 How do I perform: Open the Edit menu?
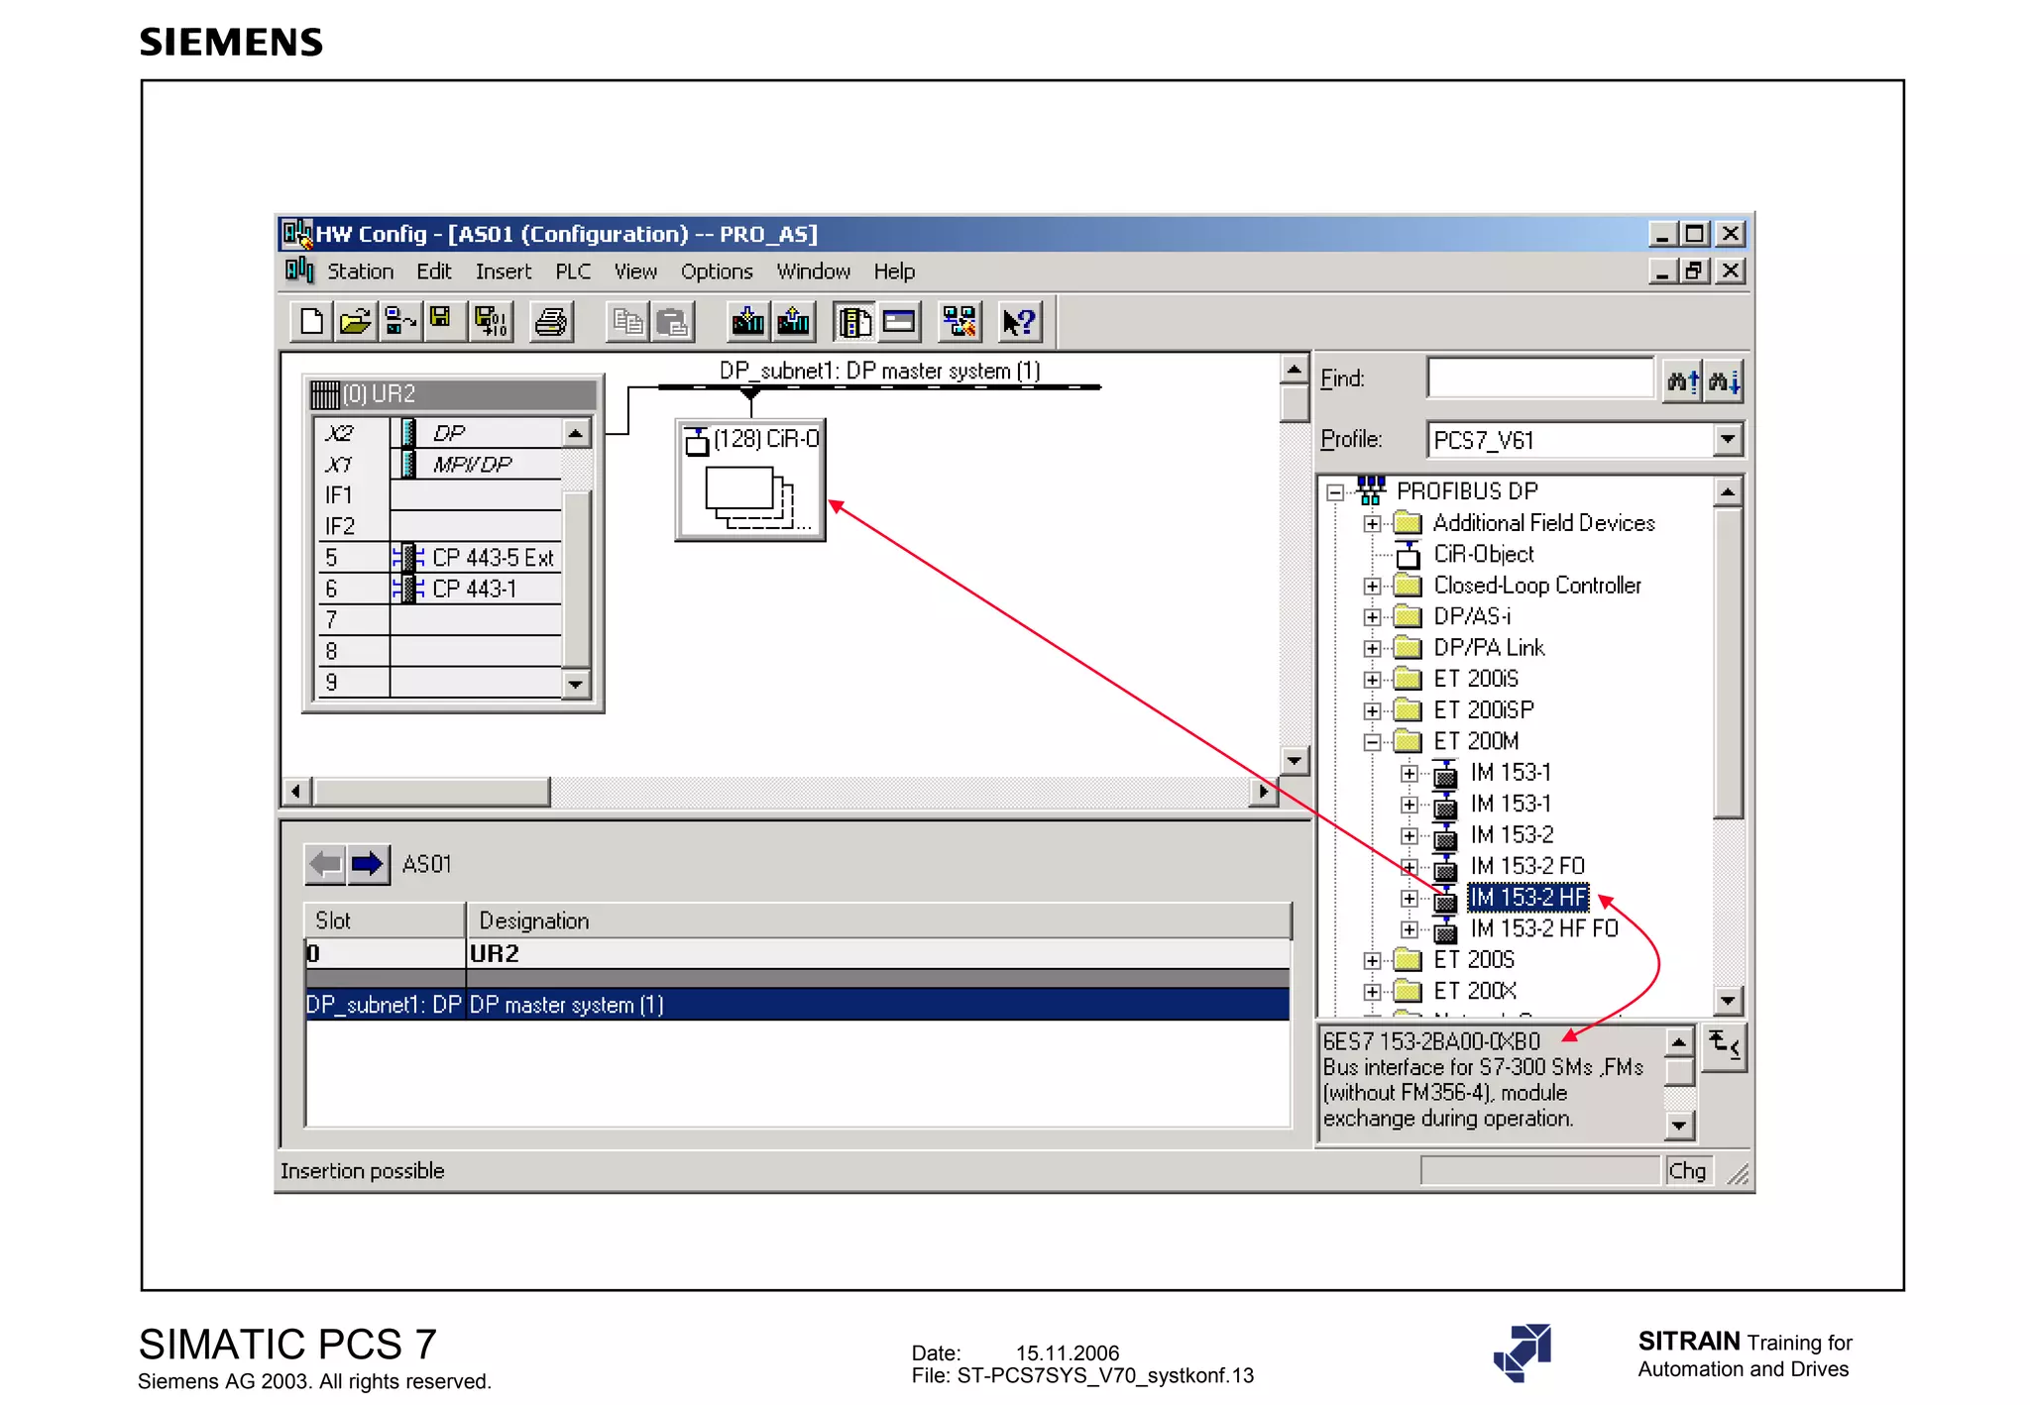coord(433,271)
